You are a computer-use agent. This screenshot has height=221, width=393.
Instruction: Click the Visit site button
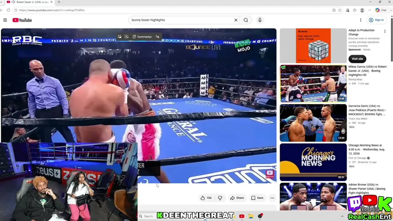(357, 59)
